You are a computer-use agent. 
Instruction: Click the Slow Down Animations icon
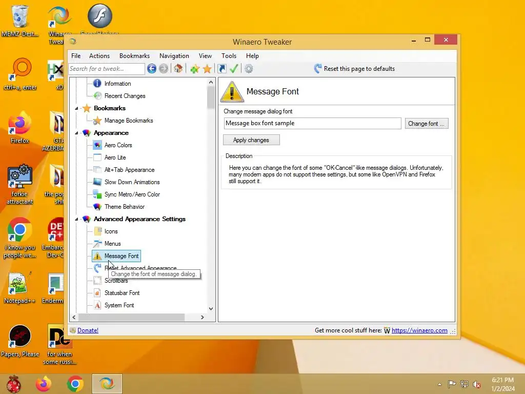(97, 182)
